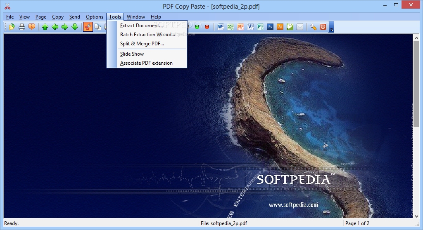Open the Window menu
423x230 pixels.
pos(136,17)
